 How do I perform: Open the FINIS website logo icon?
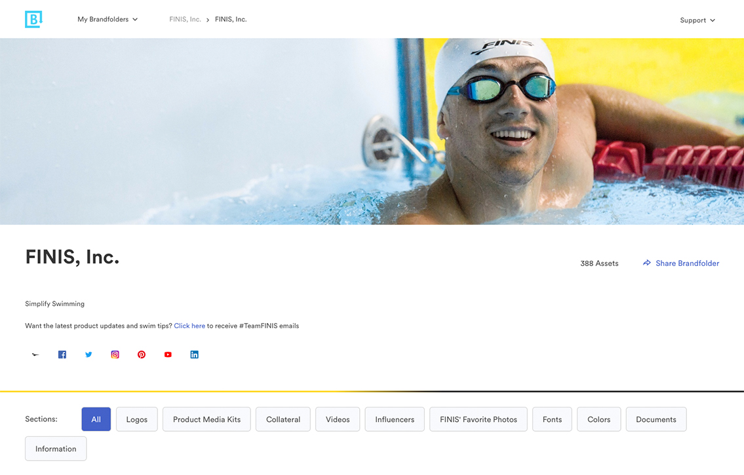coord(35,354)
